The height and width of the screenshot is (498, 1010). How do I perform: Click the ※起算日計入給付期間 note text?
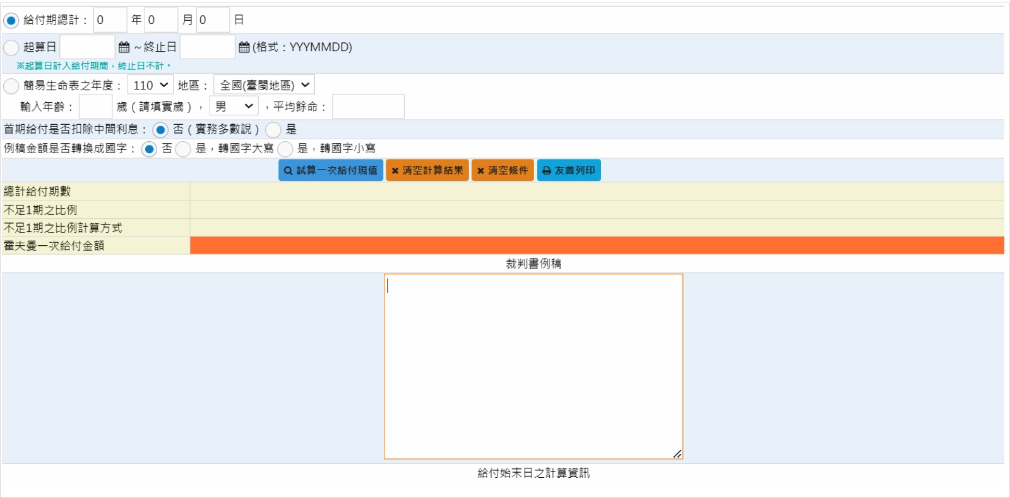[94, 66]
